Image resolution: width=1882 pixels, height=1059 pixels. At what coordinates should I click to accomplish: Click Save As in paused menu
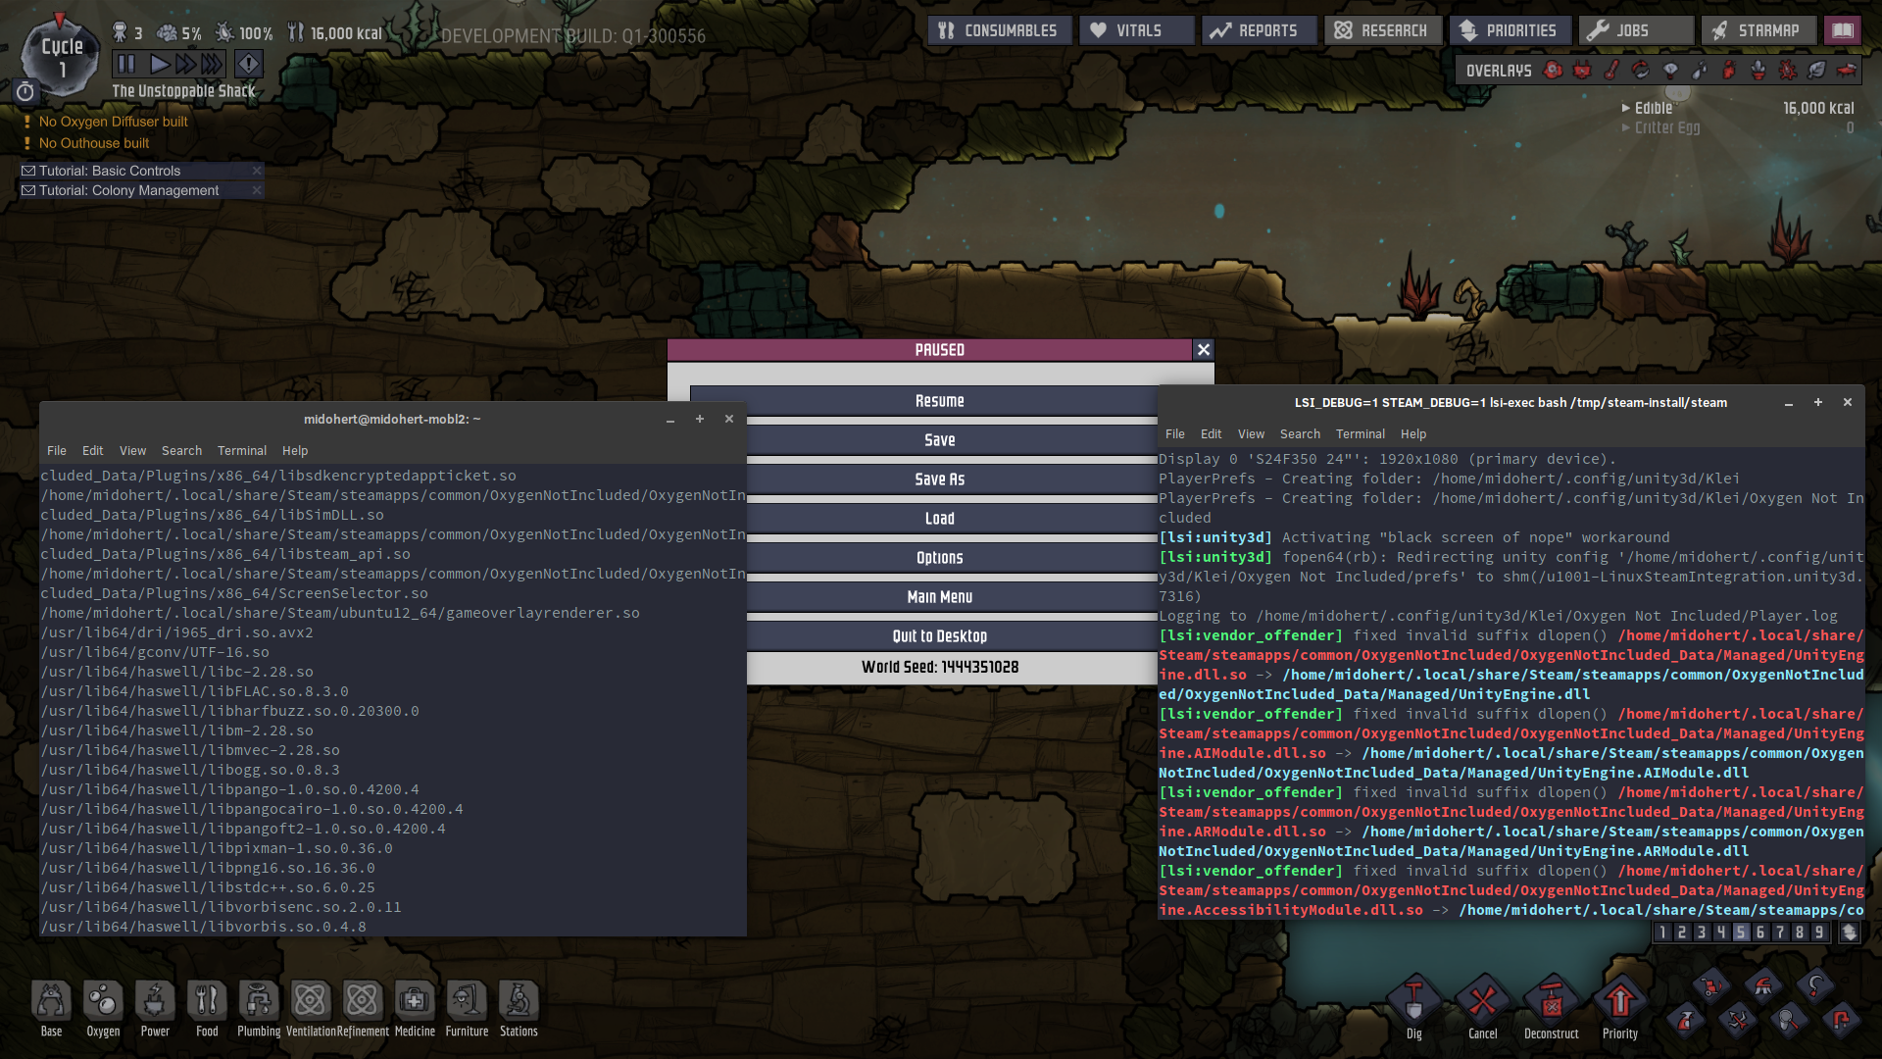(x=939, y=479)
